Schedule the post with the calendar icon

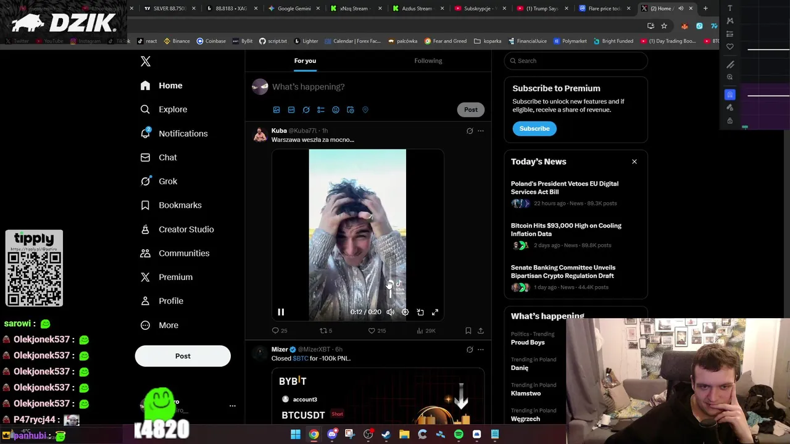point(351,110)
